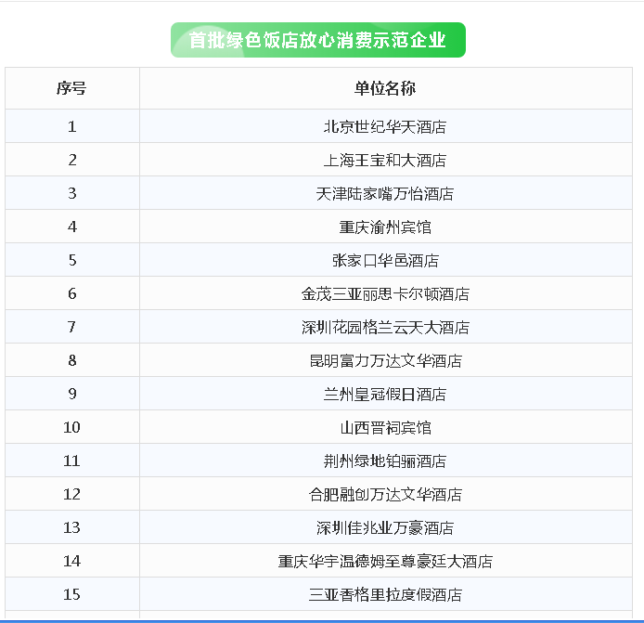Click hotel name 北京世纪华天酒店
Image resolution: width=644 pixels, height=623 pixels.
pyautogui.click(x=385, y=126)
